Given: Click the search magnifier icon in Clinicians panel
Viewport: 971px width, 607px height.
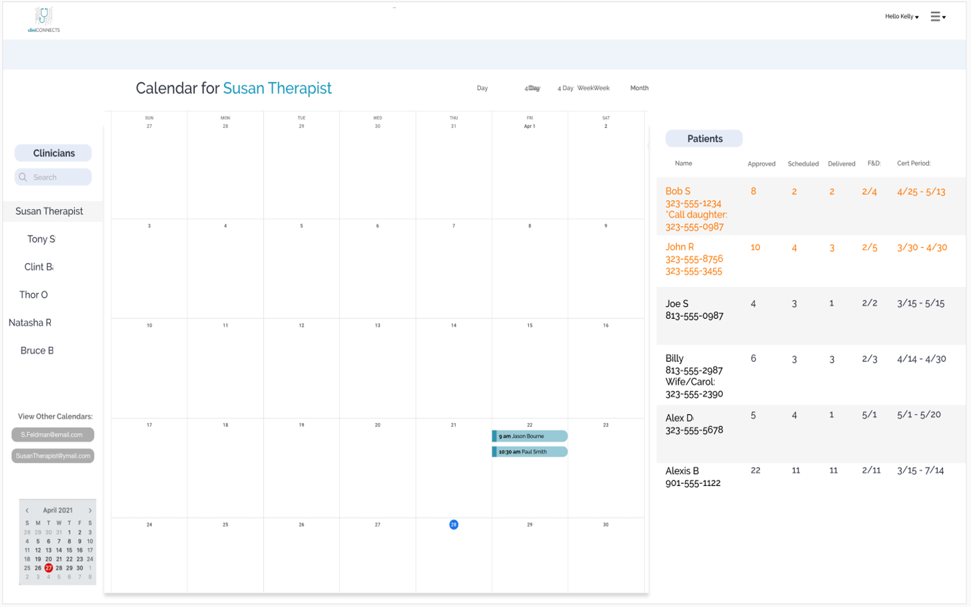Looking at the screenshot, I should [x=23, y=177].
